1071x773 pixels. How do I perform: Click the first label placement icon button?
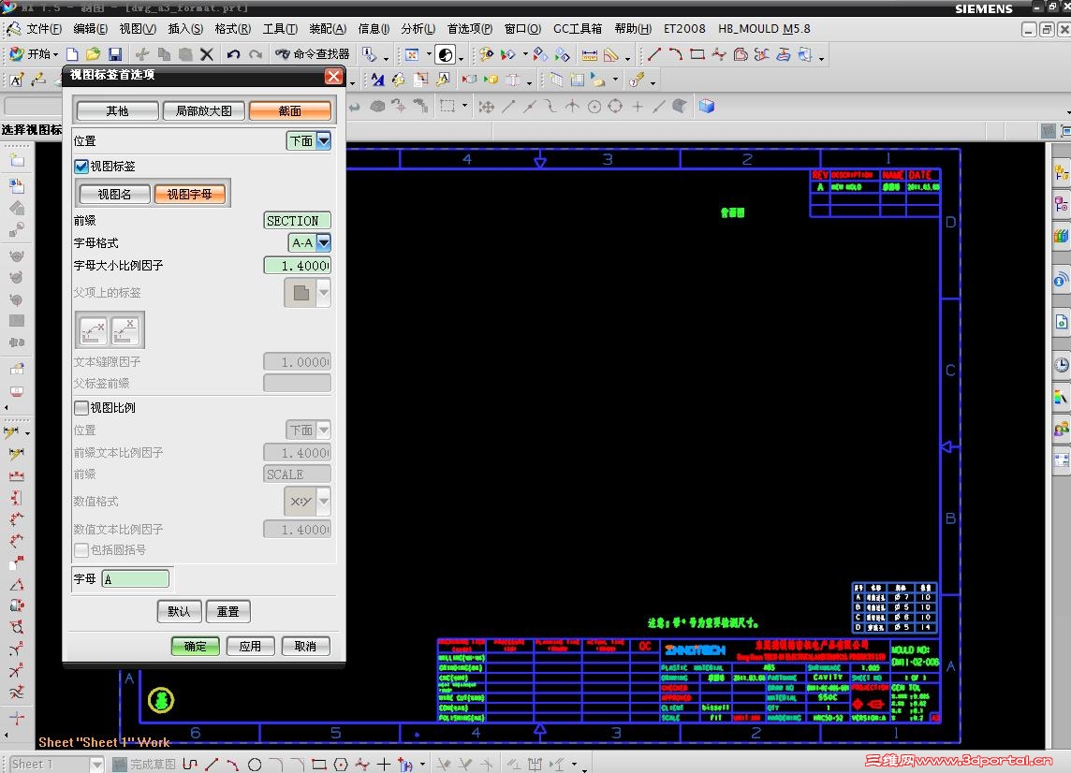[x=93, y=330]
